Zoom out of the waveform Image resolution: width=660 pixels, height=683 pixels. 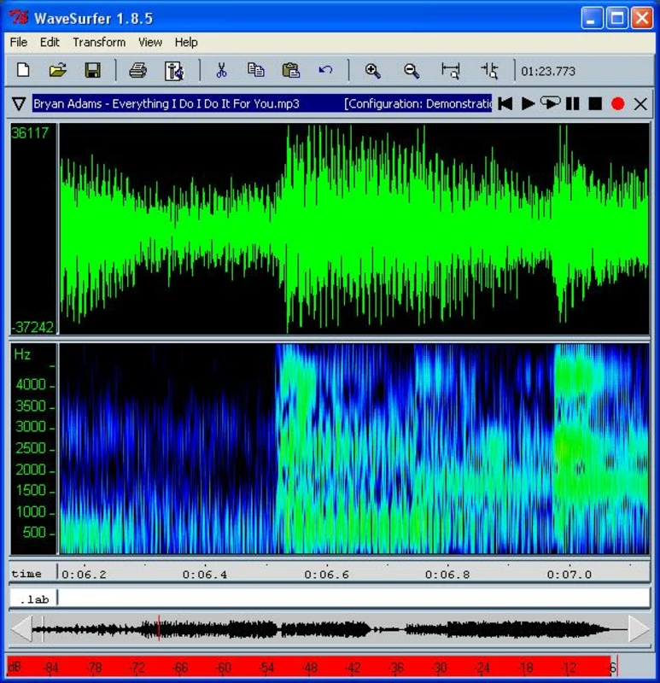point(412,71)
